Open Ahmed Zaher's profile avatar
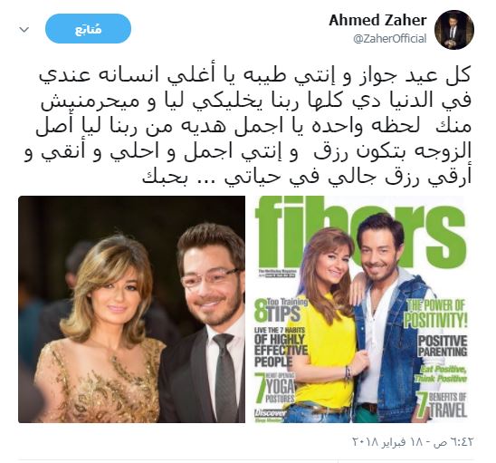Image resolution: width=496 pixels, height=463 pixels. pos(454,30)
